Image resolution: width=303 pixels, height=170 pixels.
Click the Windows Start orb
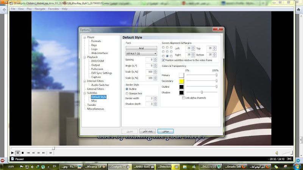(x=297, y=166)
